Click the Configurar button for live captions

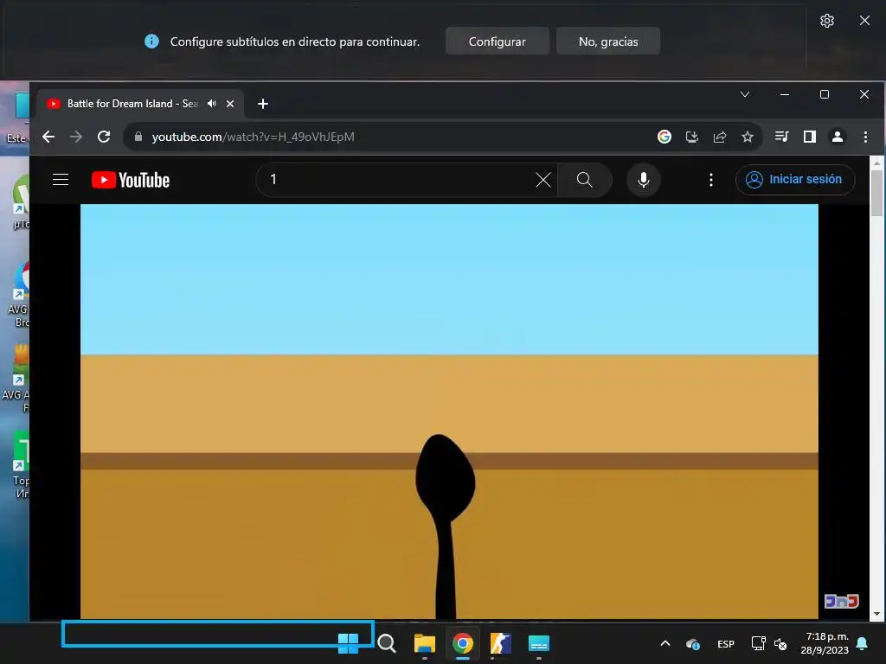[497, 41]
